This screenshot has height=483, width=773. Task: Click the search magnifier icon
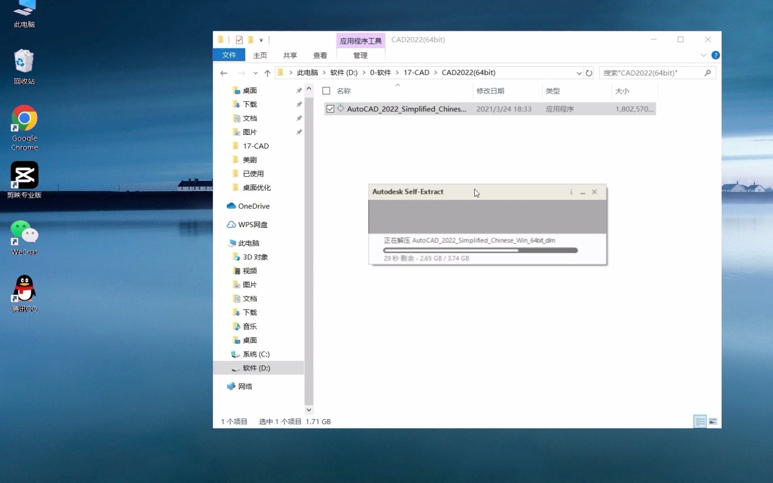pos(708,73)
